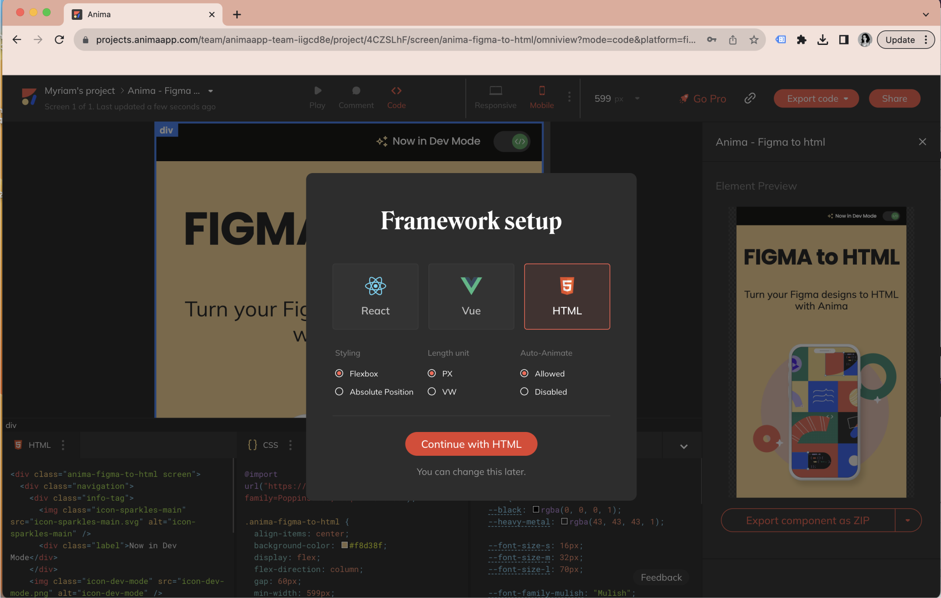Switch to the HTML panel tab
This screenshot has height=598, width=941.
pos(39,445)
